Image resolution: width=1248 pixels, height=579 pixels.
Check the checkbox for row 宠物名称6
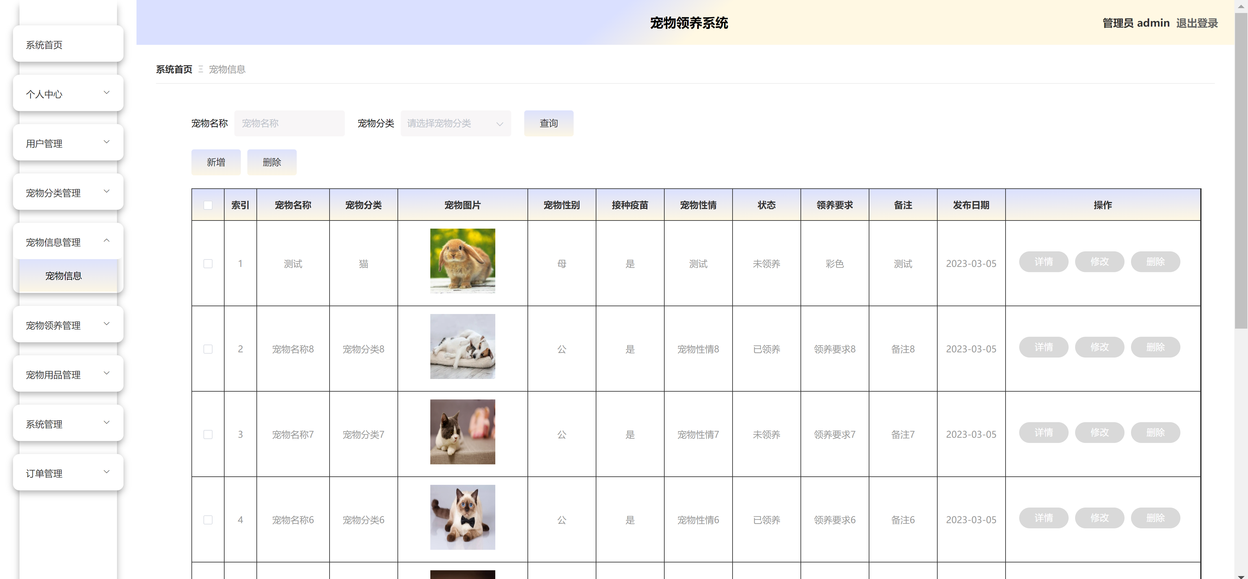[208, 520]
